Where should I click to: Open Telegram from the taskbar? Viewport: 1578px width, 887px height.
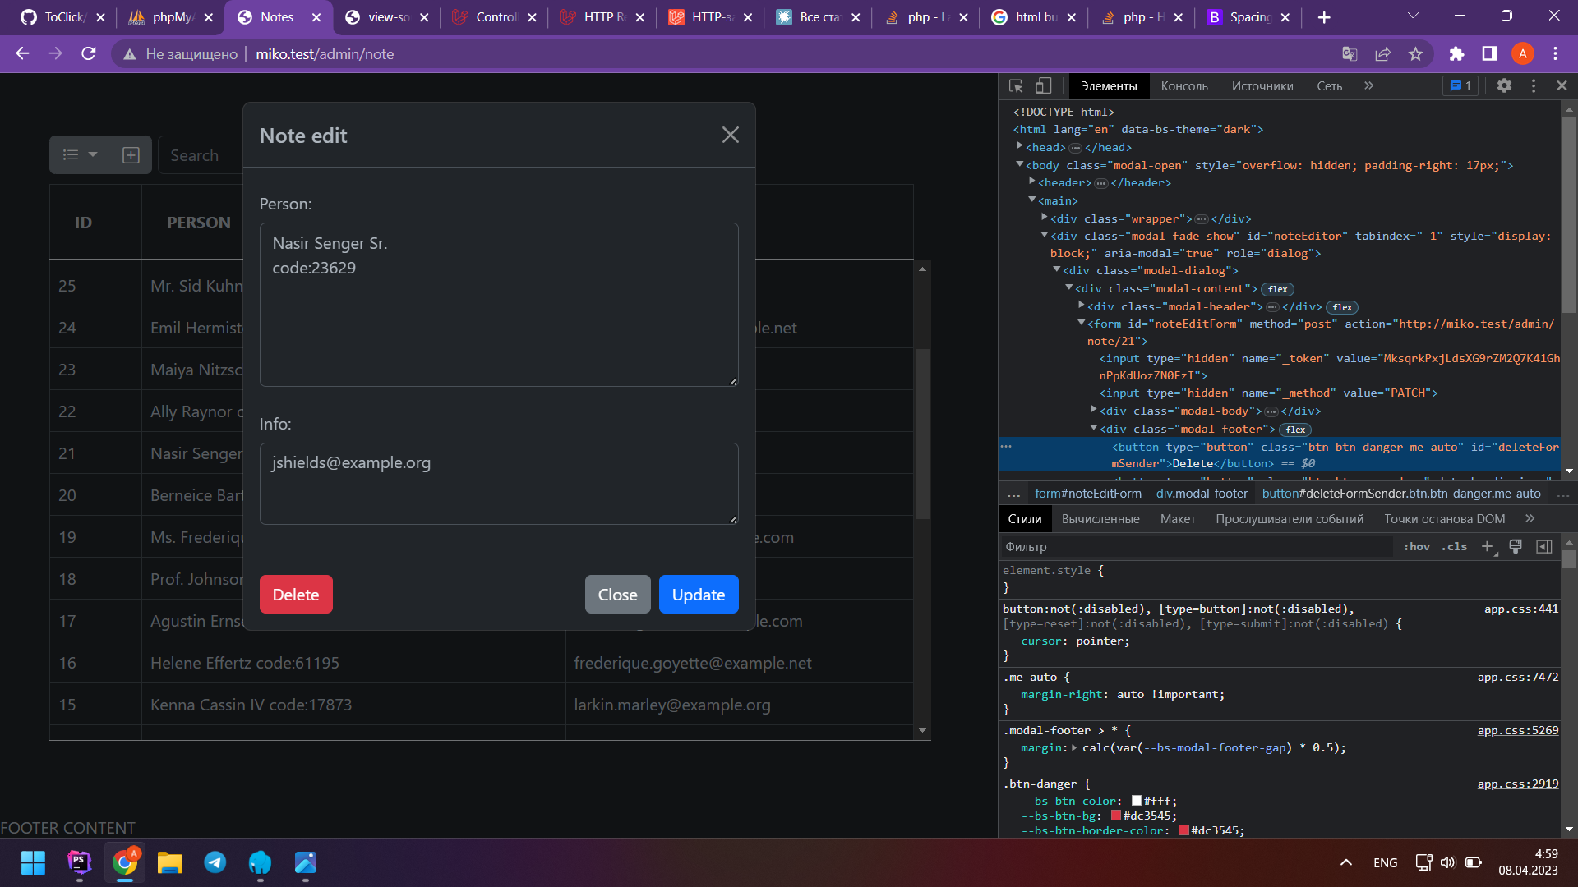pos(215,862)
